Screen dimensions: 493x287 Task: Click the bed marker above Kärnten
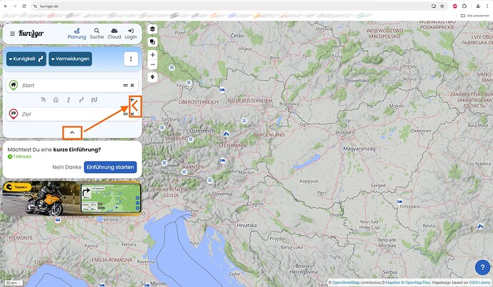tap(222, 160)
